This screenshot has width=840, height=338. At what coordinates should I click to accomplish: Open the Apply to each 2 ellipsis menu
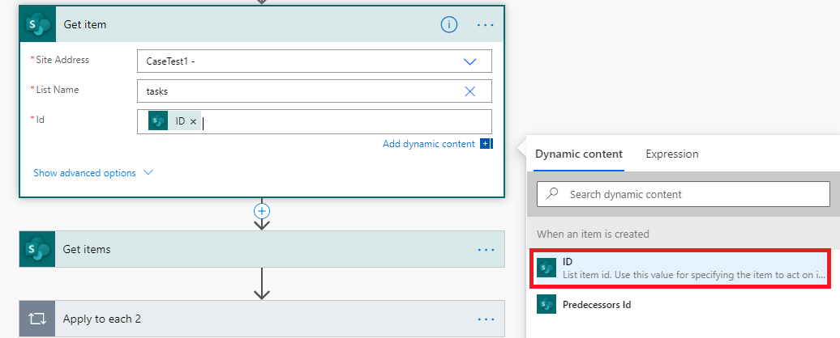click(x=486, y=319)
